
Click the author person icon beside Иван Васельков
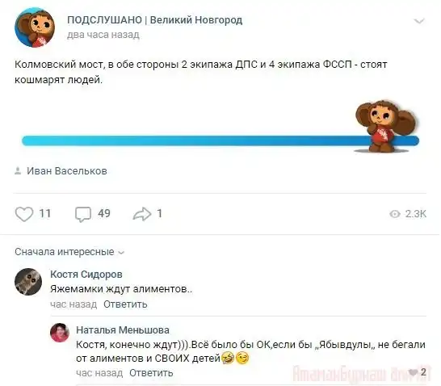coord(18,170)
